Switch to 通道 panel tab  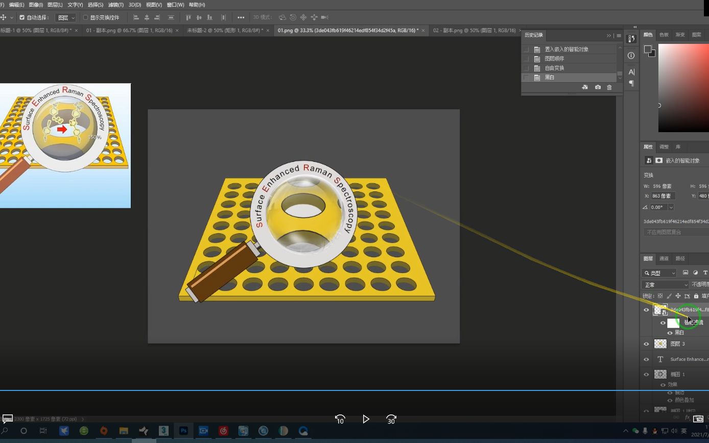pos(664,258)
